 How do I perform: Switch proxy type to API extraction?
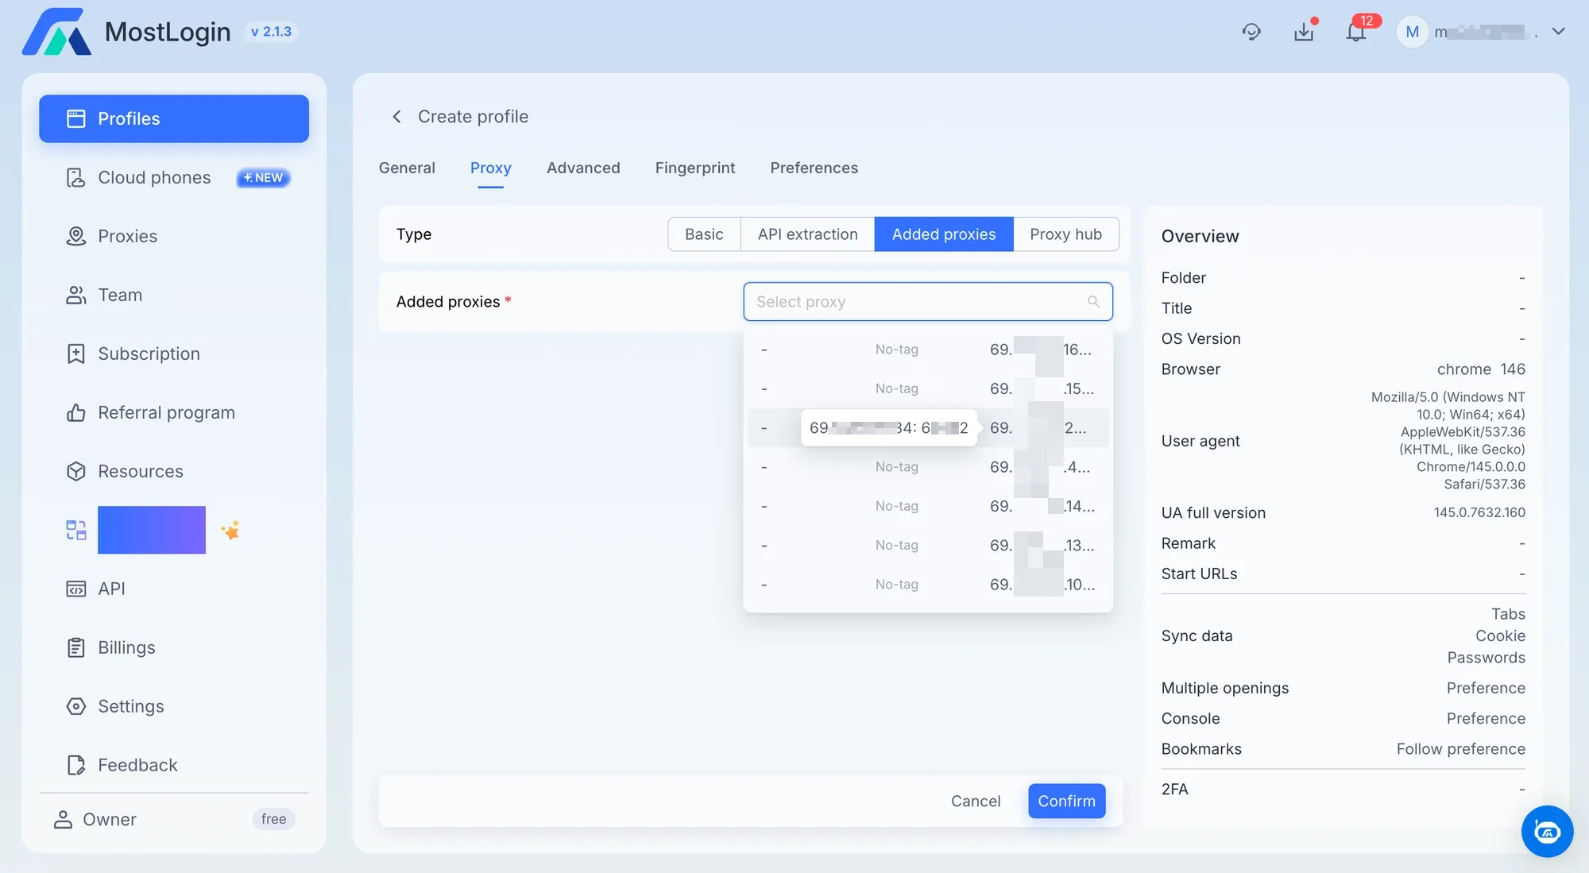[x=807, y=234]
